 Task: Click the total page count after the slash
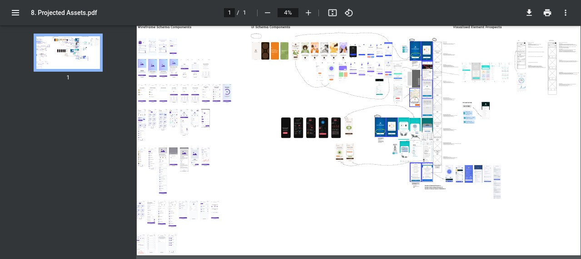tap(244, 13)
